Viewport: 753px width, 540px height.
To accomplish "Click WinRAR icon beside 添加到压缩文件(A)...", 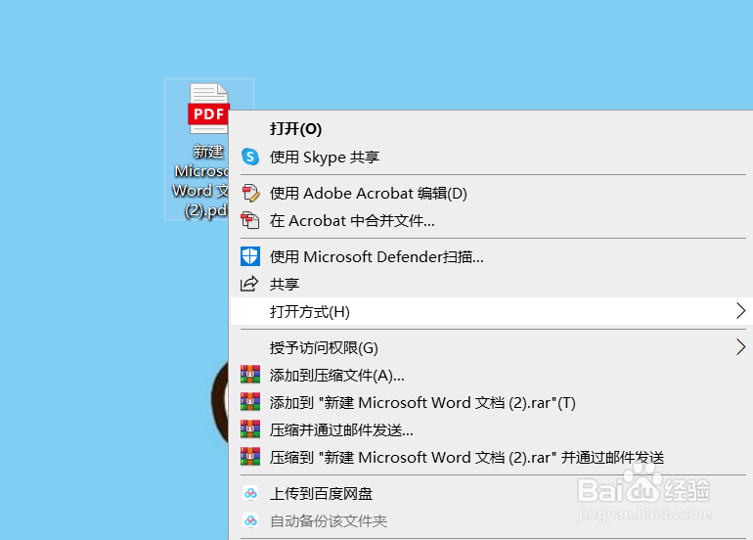I will [250, 375].
